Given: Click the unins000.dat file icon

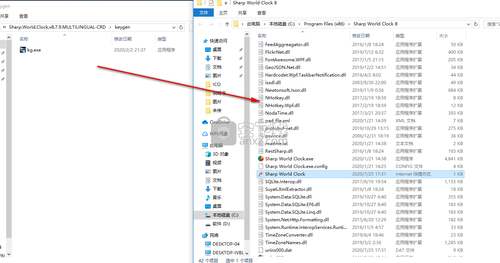Looking at the screenshot, I should pyautogui.click(x=261, y=250).
